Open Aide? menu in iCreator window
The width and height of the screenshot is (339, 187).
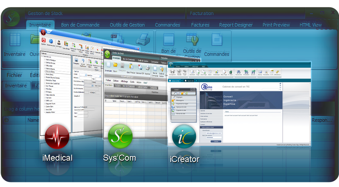click(203, 67)
